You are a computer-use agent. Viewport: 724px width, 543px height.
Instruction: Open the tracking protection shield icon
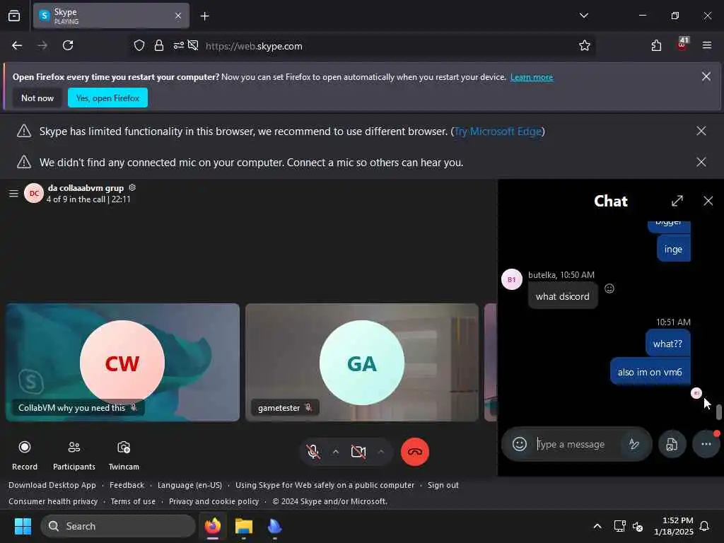coord(139,45)
